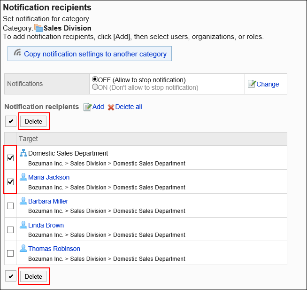
Task: Click the Add recipients link
Action: [98, 107]
